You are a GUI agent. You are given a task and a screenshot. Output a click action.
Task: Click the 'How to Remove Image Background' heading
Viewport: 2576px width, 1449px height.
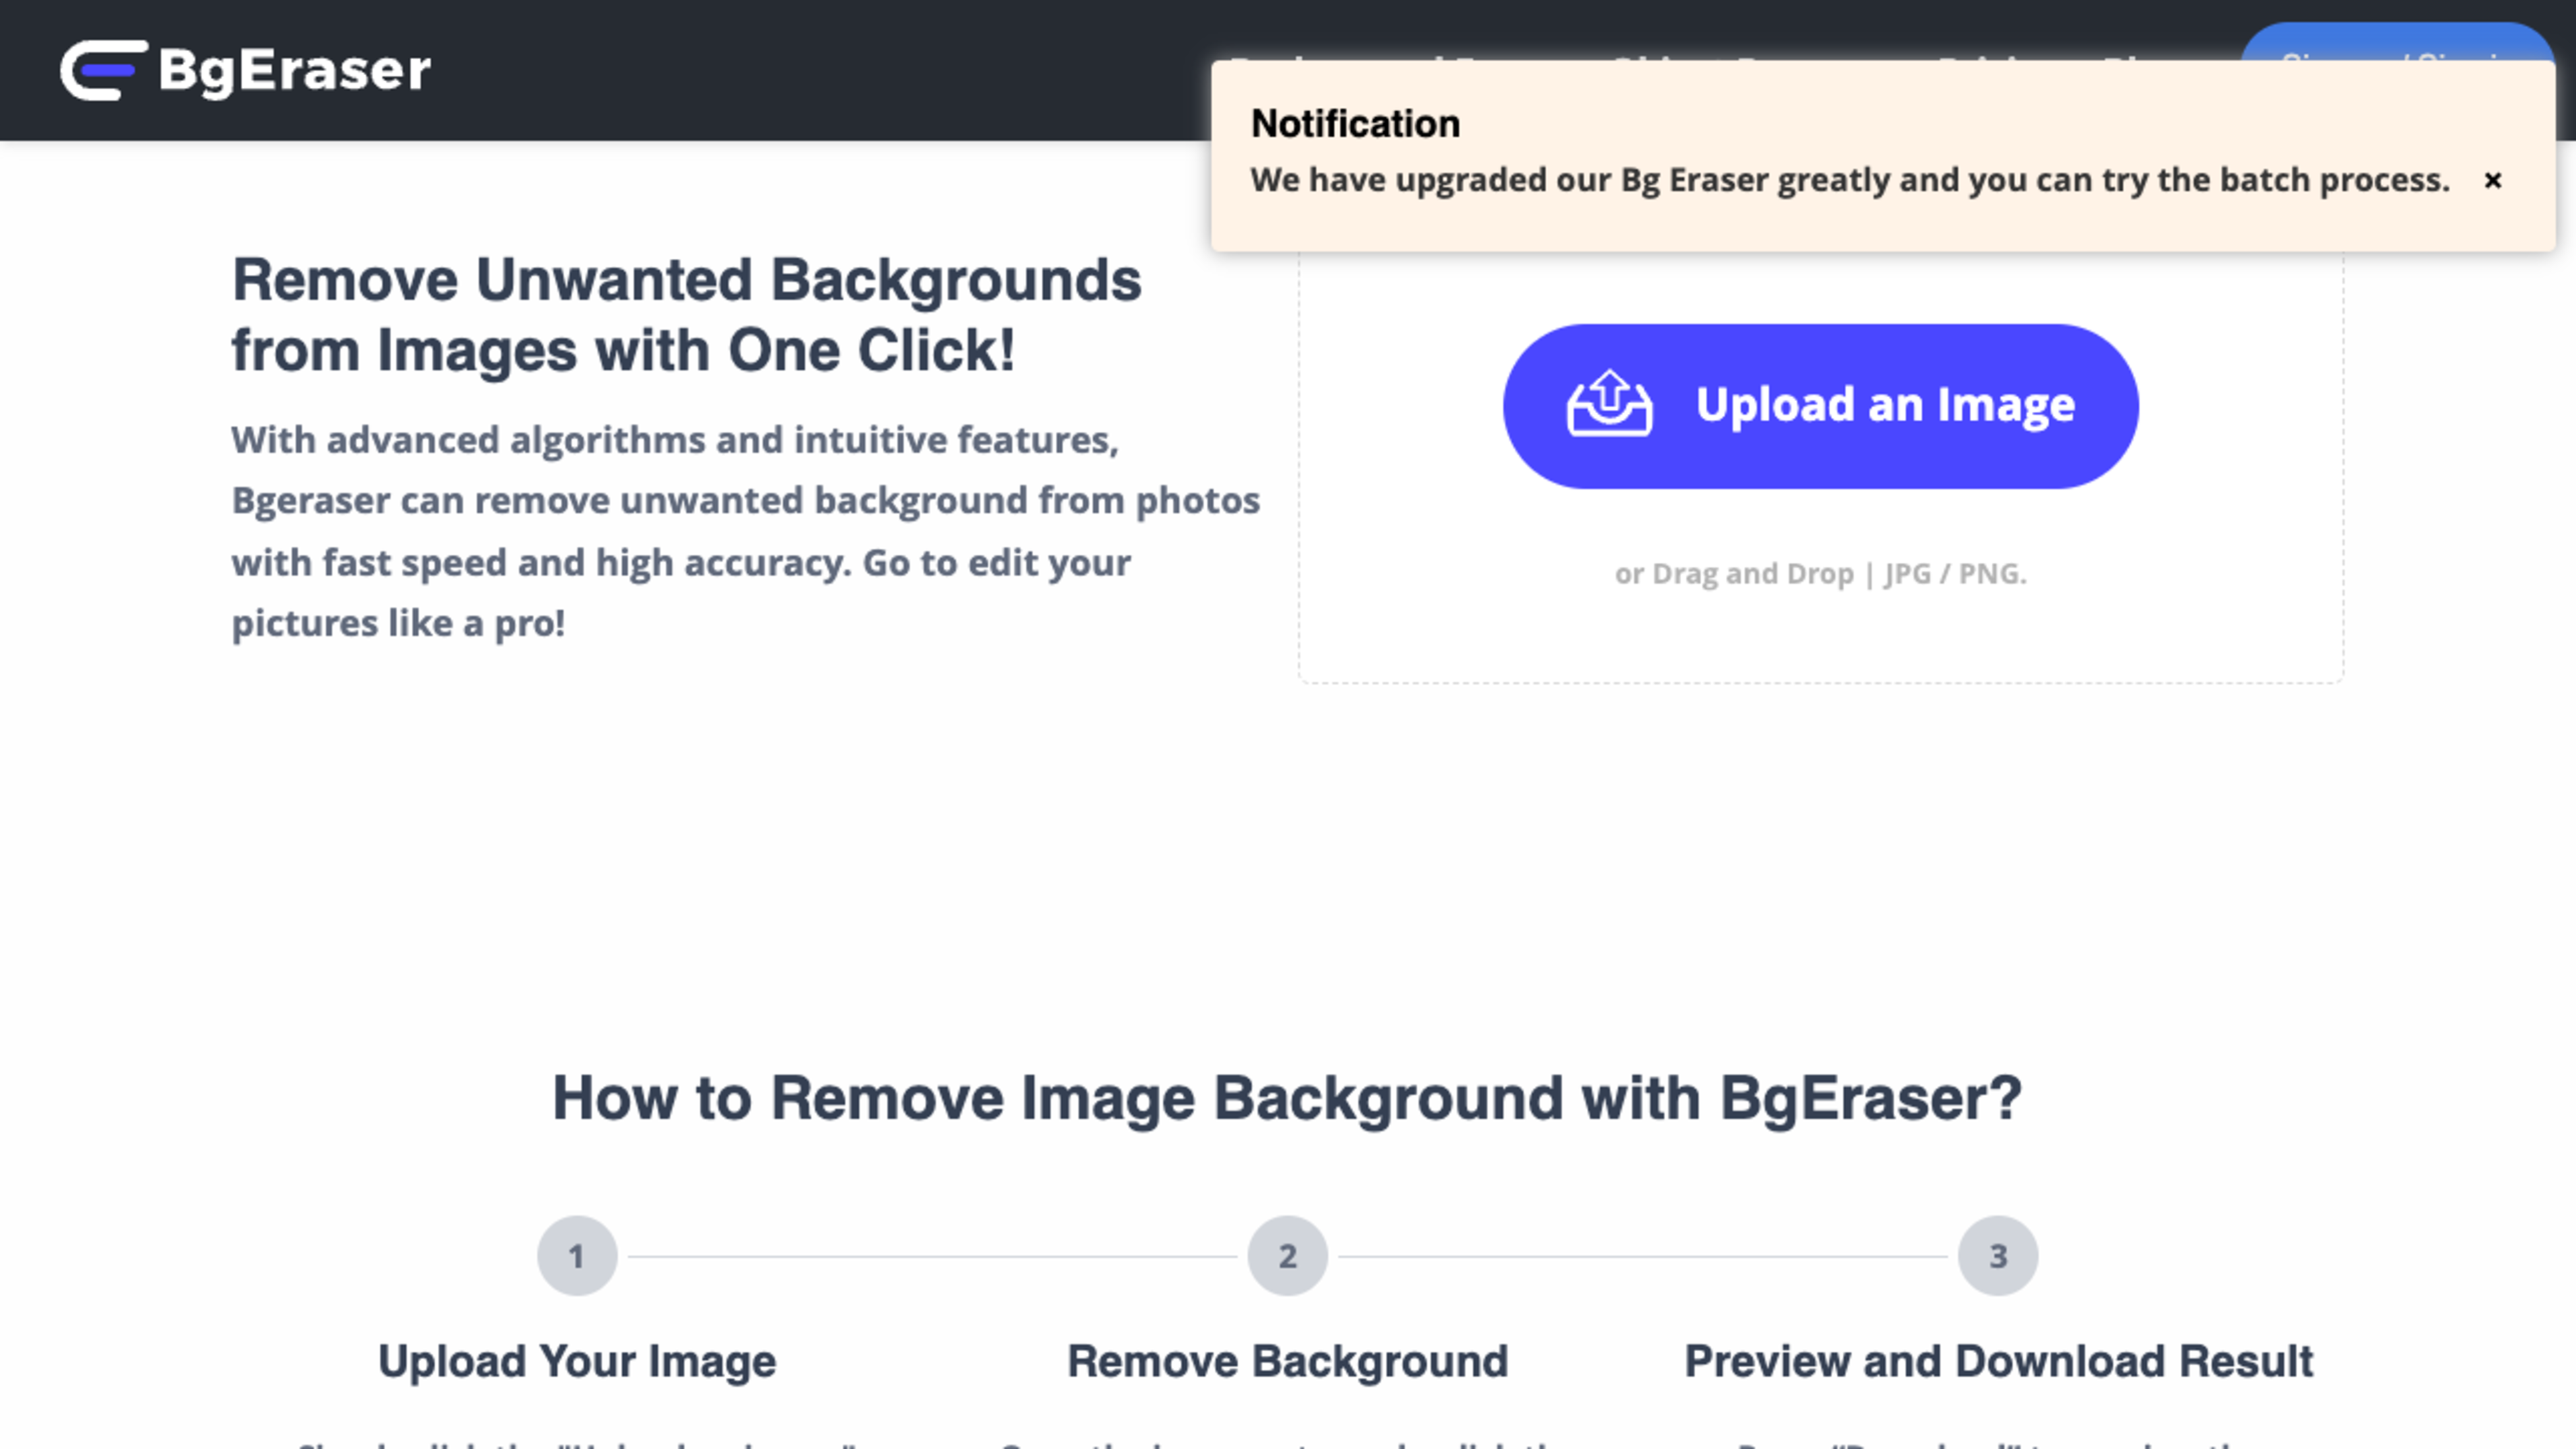click(1287, 1098)
